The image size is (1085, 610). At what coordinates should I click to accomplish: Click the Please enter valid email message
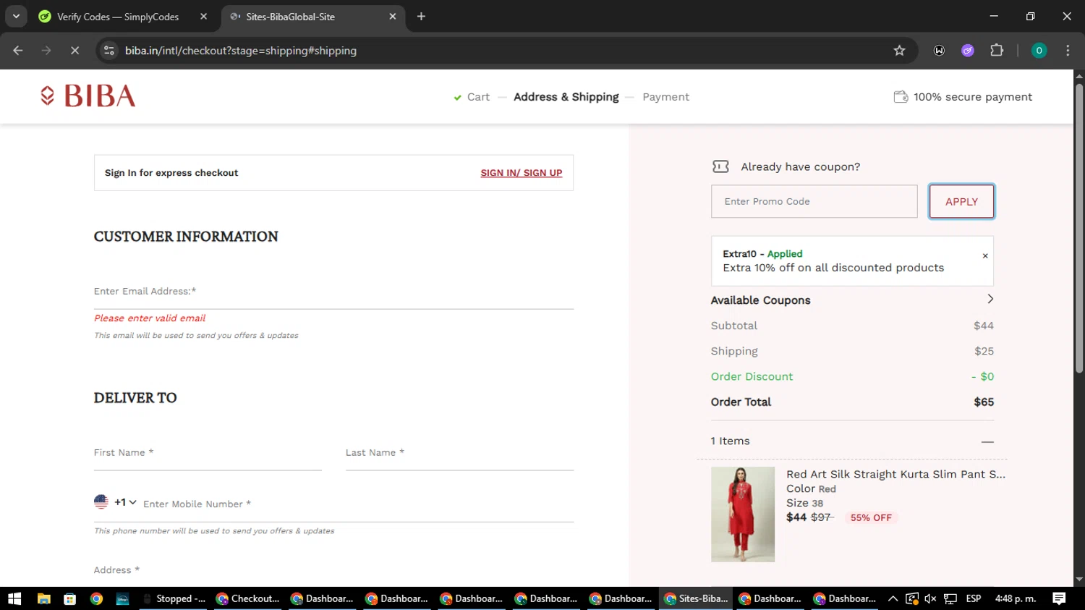[x=150, y=318]
